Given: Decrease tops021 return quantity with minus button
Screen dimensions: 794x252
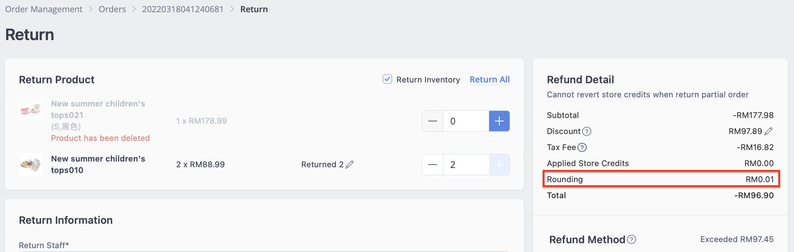Looking at the screenshot, I should (433, 121).
